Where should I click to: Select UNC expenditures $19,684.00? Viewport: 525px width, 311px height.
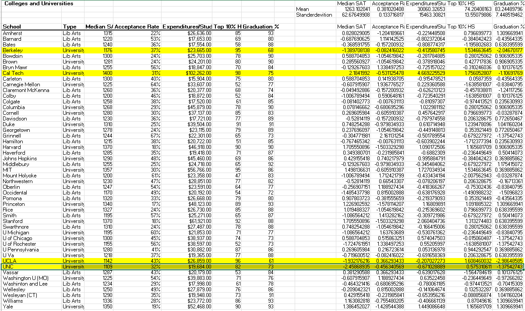coord(200,266)
